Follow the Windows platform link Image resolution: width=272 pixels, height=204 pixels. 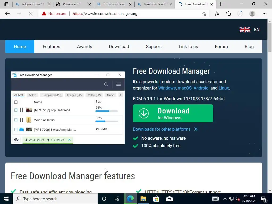167,88
